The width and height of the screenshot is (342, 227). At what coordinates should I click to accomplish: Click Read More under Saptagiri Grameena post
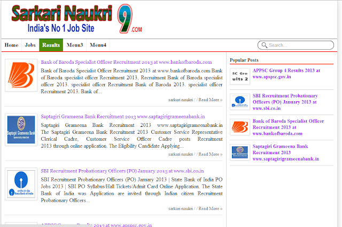coord(210,154)
